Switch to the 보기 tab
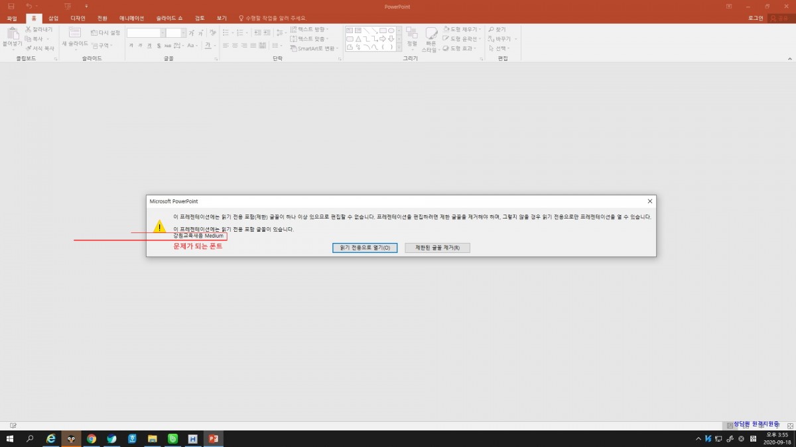The image size is (796, 447). (x=222, y=19)
